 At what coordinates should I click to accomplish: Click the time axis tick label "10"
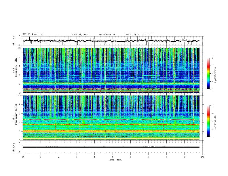[x=202, y=157]
